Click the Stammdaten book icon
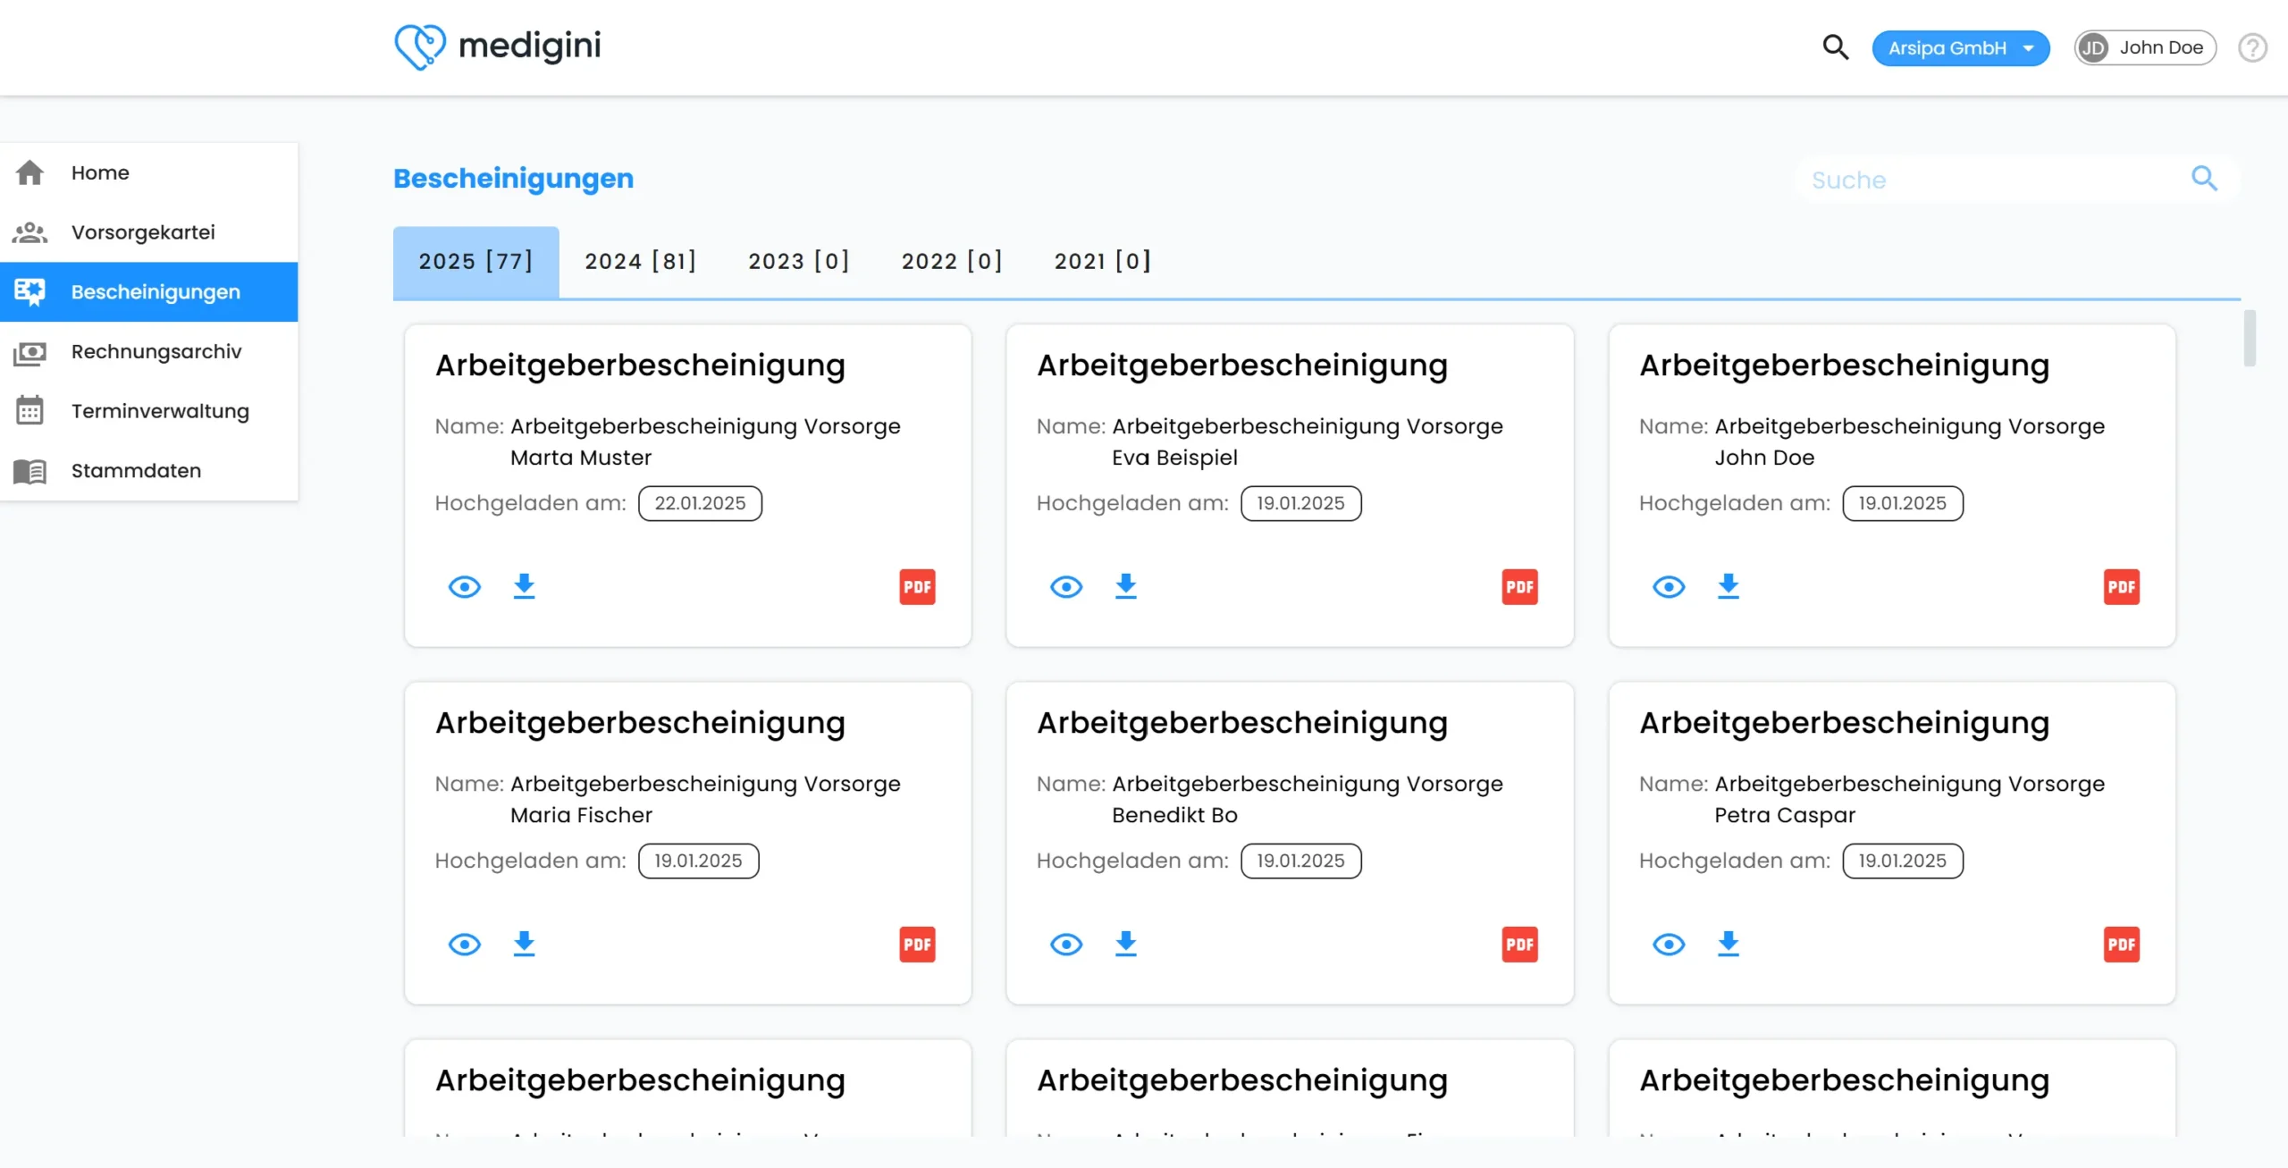The image size is (2288, 1168). [x=29, y=471]
